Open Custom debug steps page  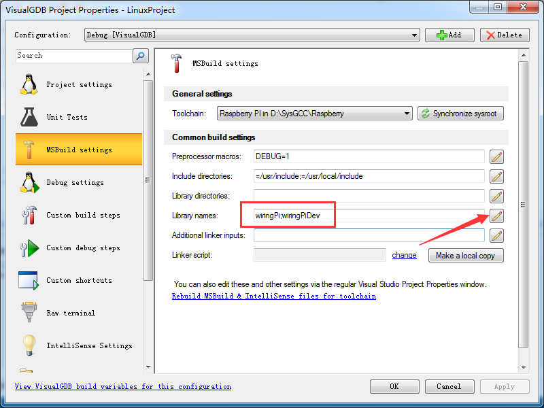(82, 248)
